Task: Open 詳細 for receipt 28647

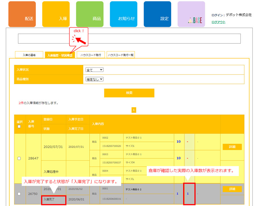Action: (232, 147)
